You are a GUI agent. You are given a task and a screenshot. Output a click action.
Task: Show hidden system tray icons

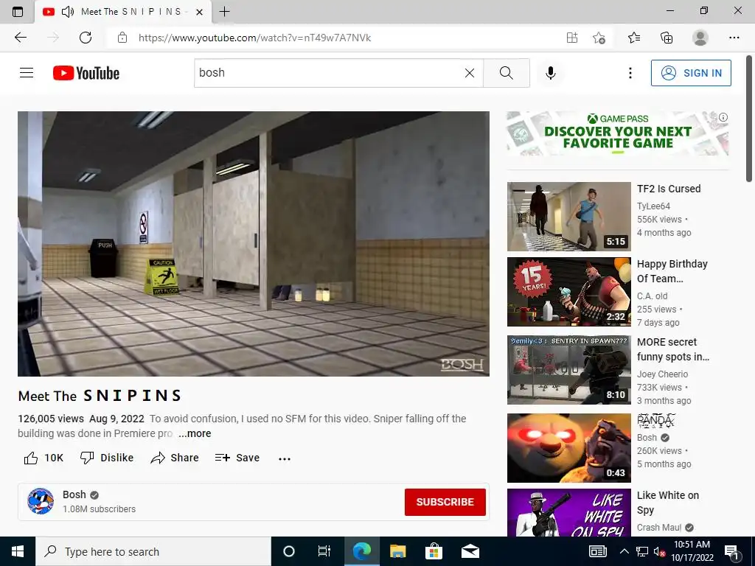point(624,551)
